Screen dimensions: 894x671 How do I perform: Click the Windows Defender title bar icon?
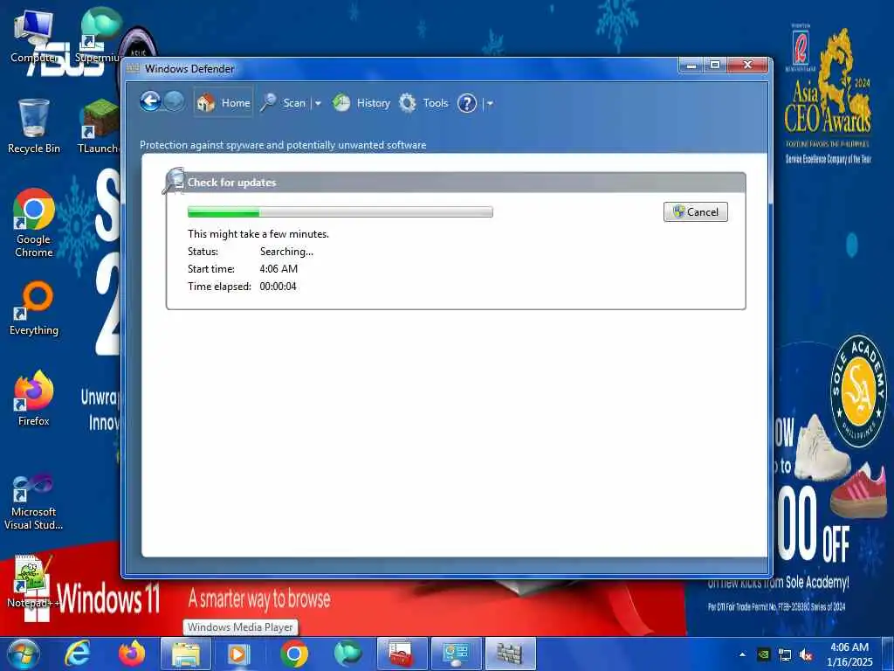(x=133, y=68)
